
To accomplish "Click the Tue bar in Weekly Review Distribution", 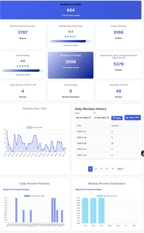I will click(102, 211).
